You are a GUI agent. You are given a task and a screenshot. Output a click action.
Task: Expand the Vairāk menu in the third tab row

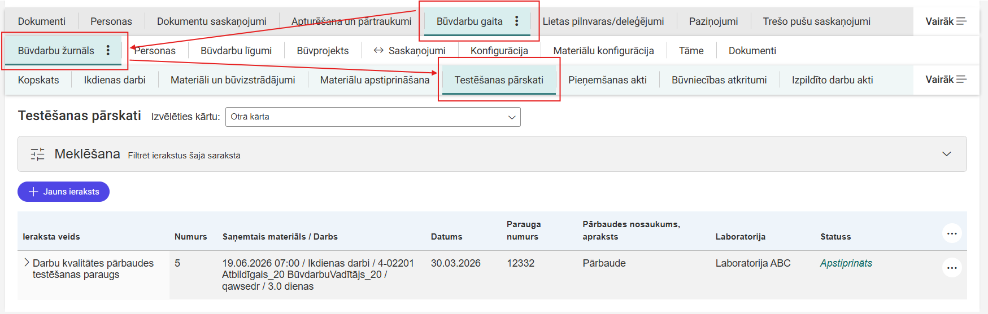(x=946, y=79)
